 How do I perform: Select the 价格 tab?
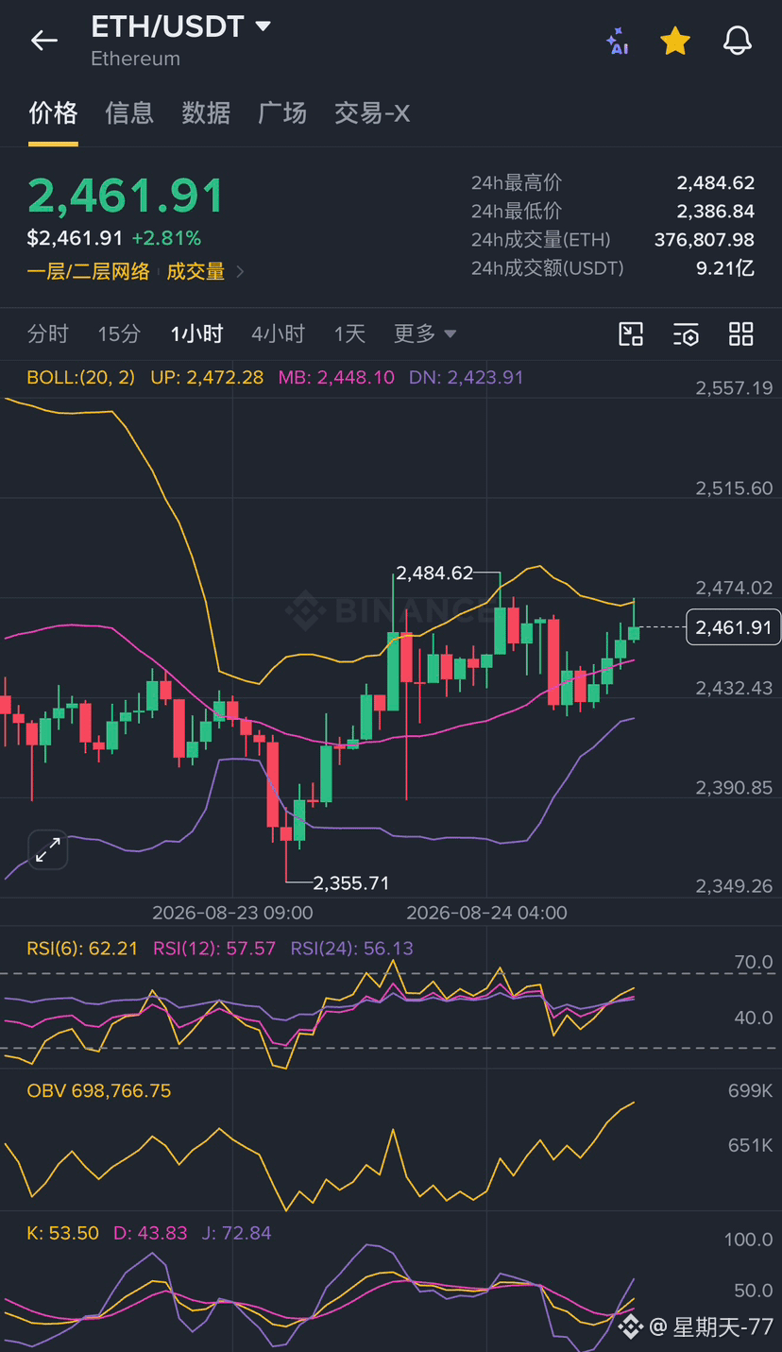point(53,113)
